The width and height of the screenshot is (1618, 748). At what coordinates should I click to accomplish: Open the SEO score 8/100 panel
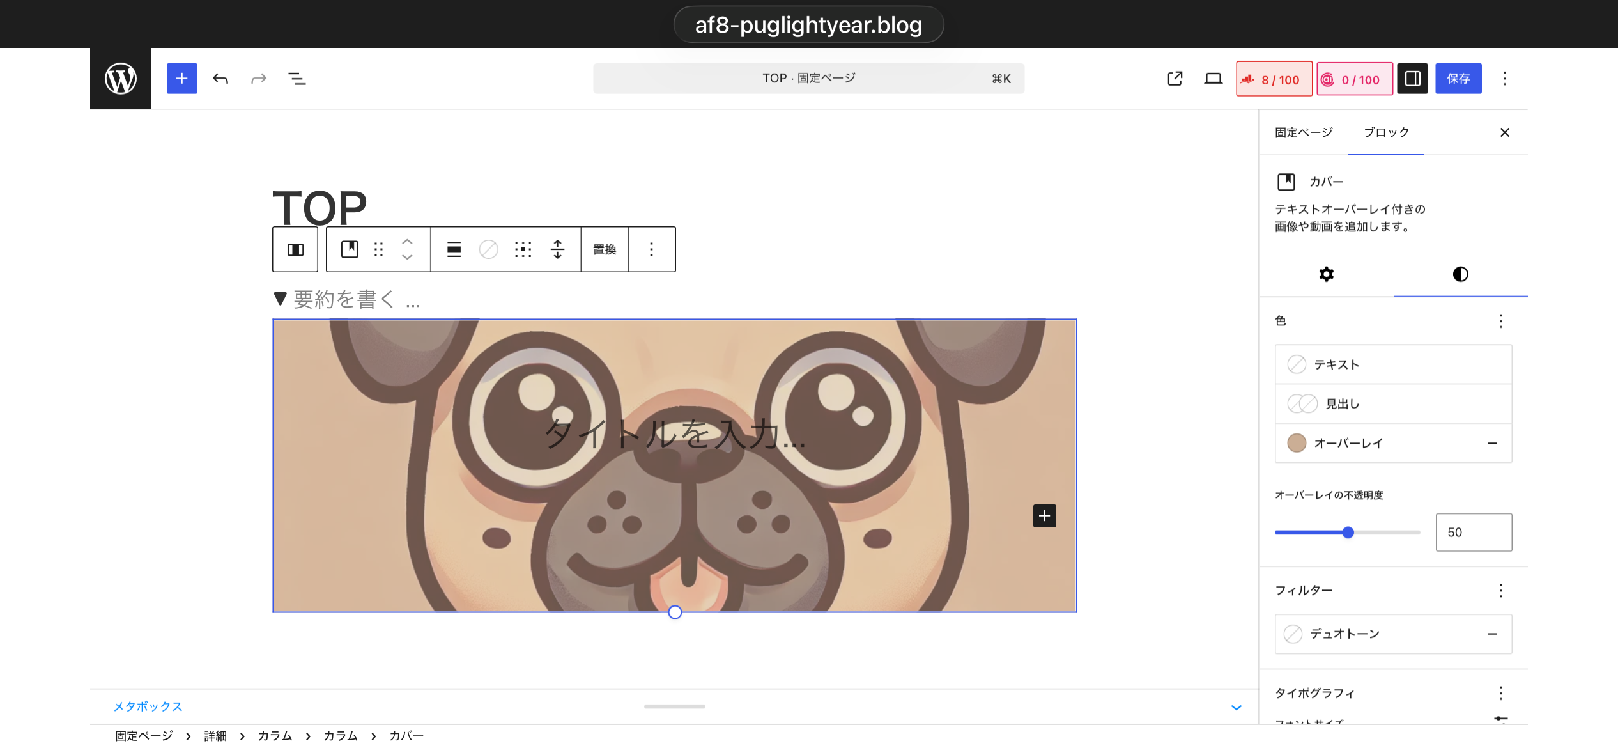pos(1274,79)
